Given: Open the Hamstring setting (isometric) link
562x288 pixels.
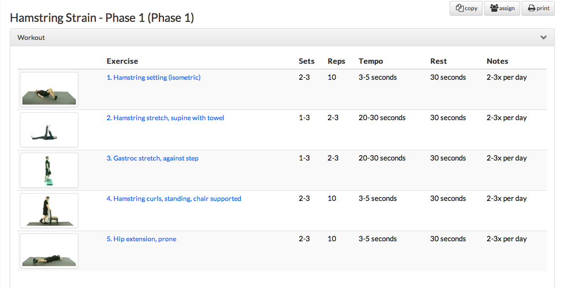Looking at the screenshot, I should click(x=153, y=77).
